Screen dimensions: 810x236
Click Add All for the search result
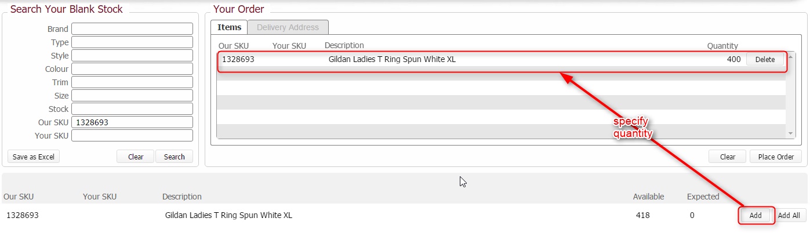(789, 215)
